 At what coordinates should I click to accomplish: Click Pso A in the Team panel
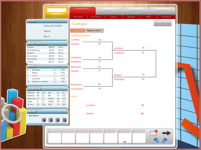[47, 36]
